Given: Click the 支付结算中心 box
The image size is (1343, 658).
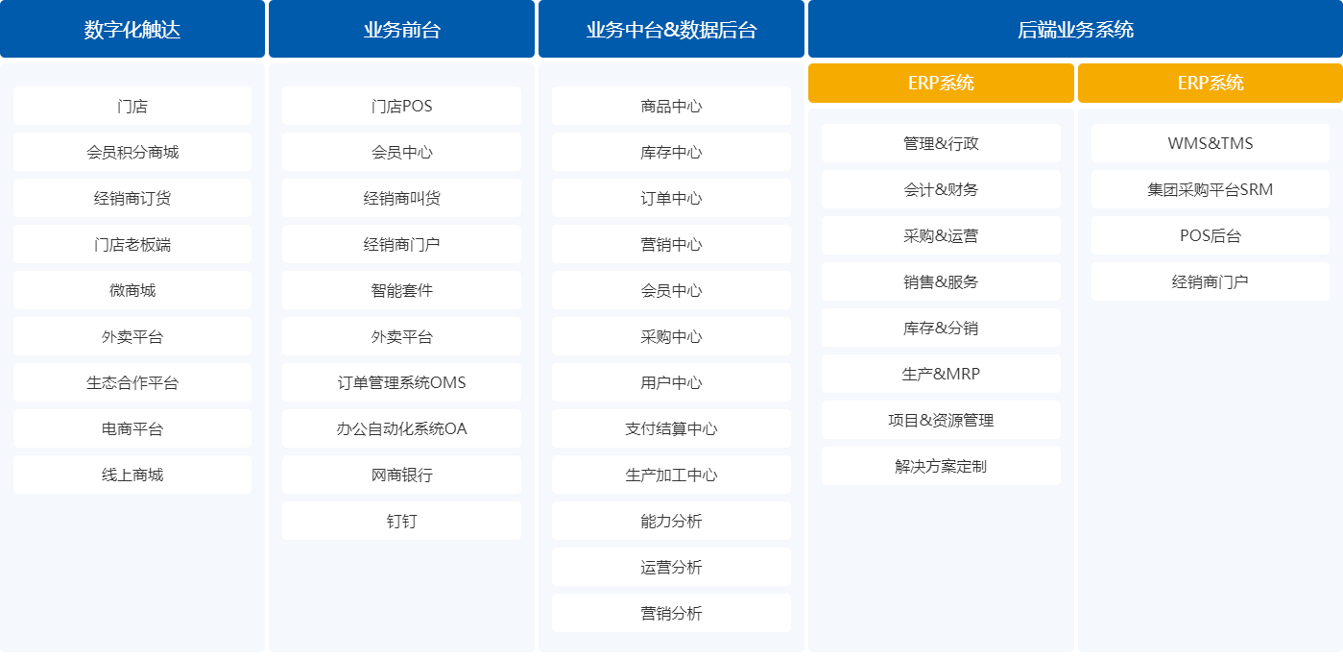Looking at the screenshot, I should 671,428.
